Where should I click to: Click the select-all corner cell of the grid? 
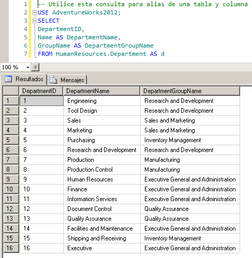[11, 91]
